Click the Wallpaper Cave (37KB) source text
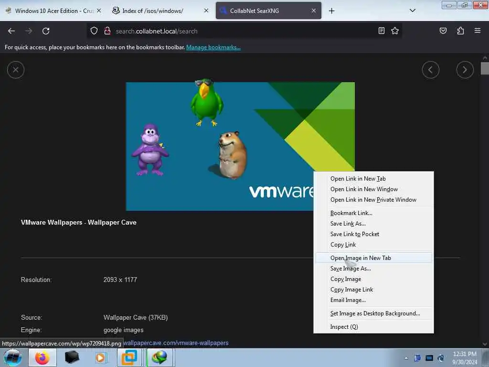 (x=136, y=318)
